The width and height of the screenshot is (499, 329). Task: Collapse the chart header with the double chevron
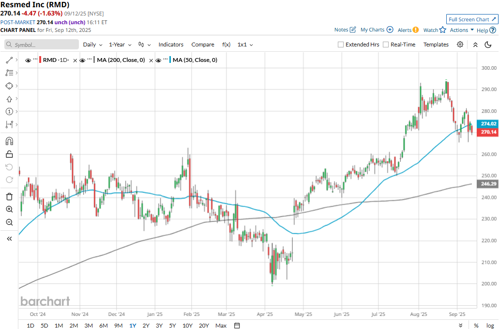(475, 45)
